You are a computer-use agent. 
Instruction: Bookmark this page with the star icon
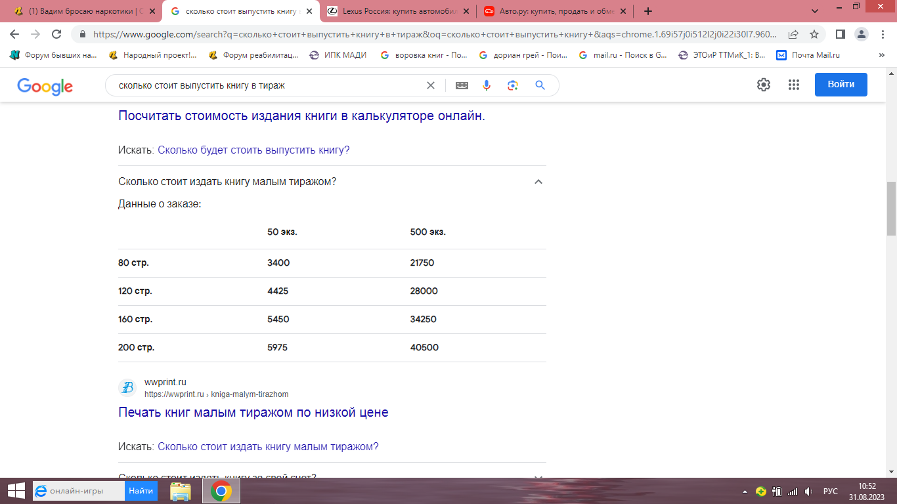coord(814,34)
